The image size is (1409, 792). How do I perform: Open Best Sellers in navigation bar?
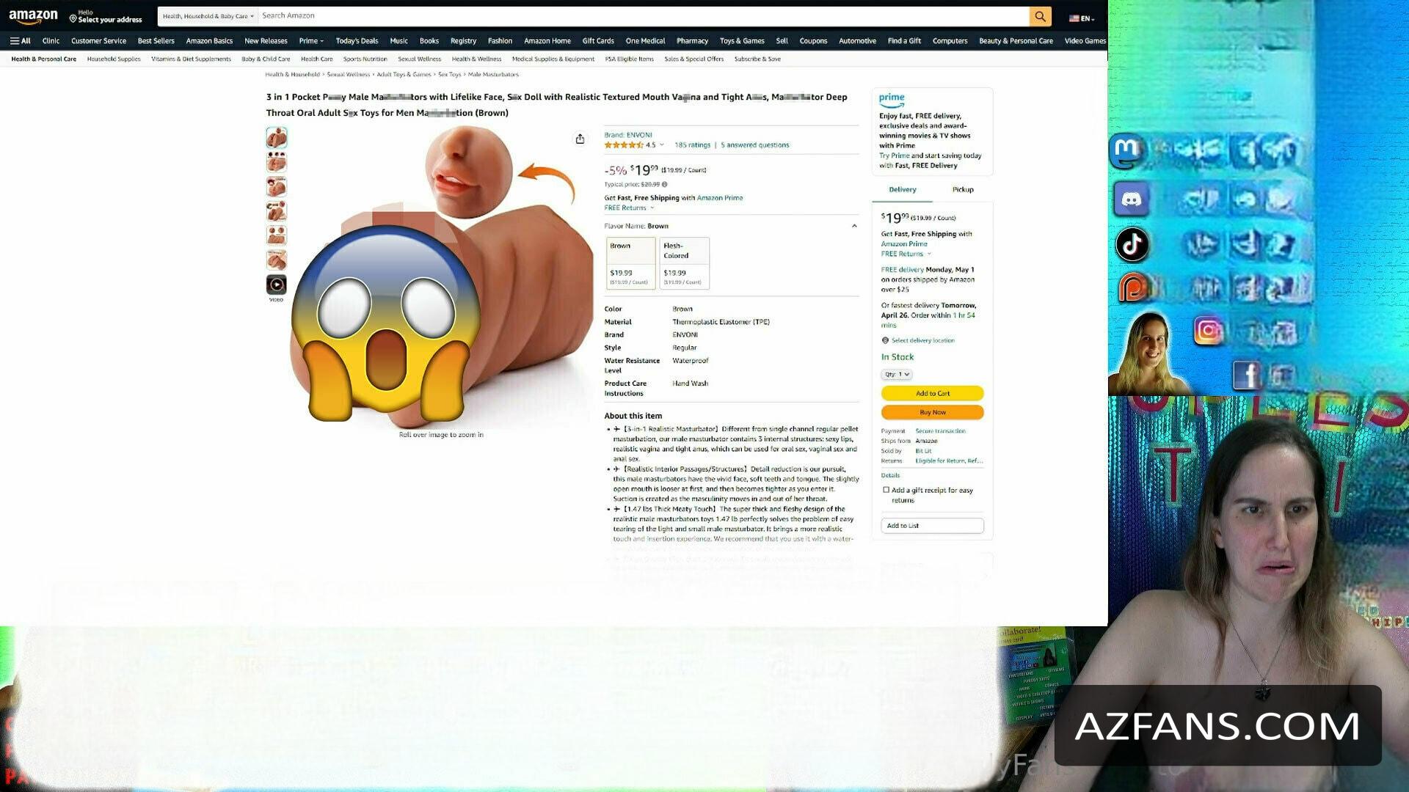point(156,41)
